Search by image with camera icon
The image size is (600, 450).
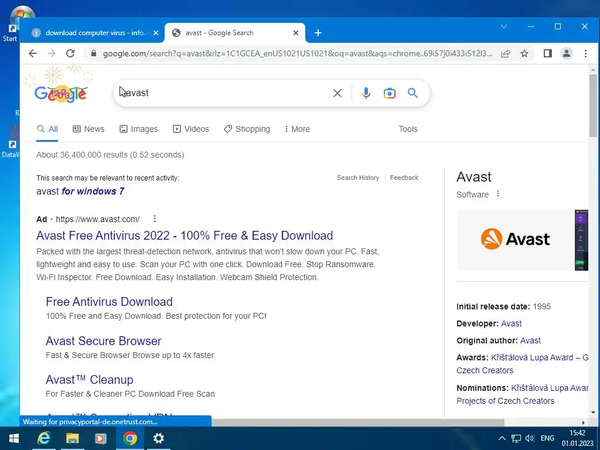[389, 93]
